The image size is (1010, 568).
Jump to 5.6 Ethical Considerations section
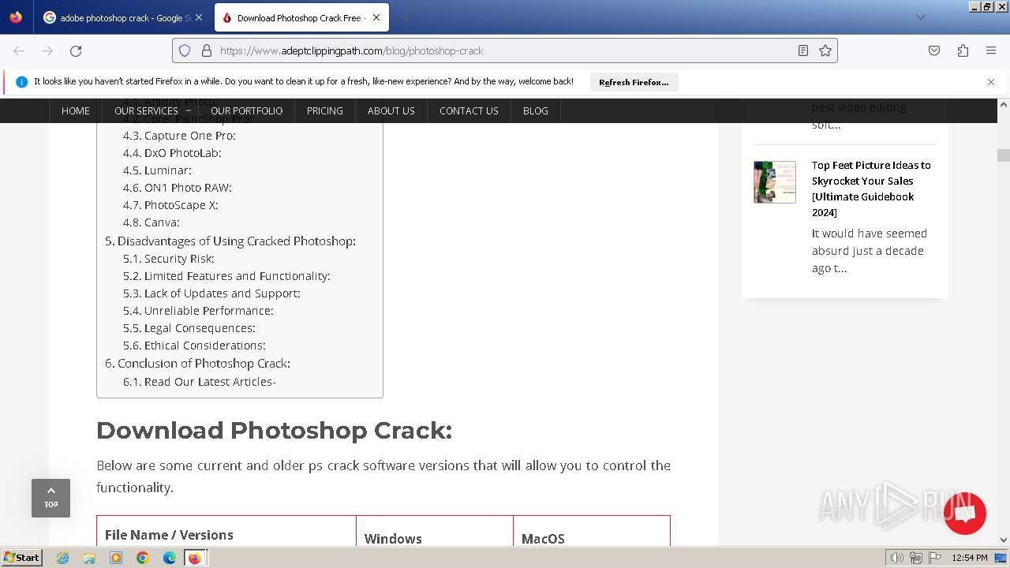(194, 346)
